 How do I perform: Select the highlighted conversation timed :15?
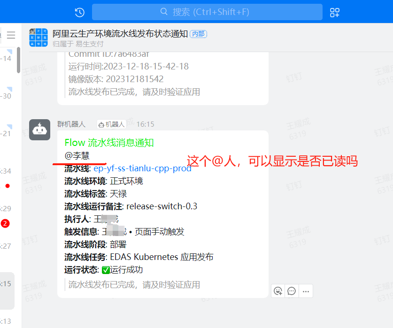pos(7,290)
